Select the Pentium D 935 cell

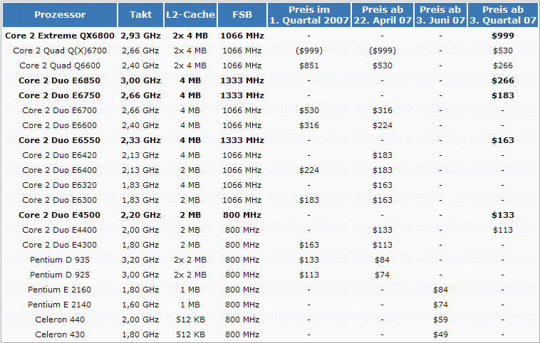click(x=60, y=260)
